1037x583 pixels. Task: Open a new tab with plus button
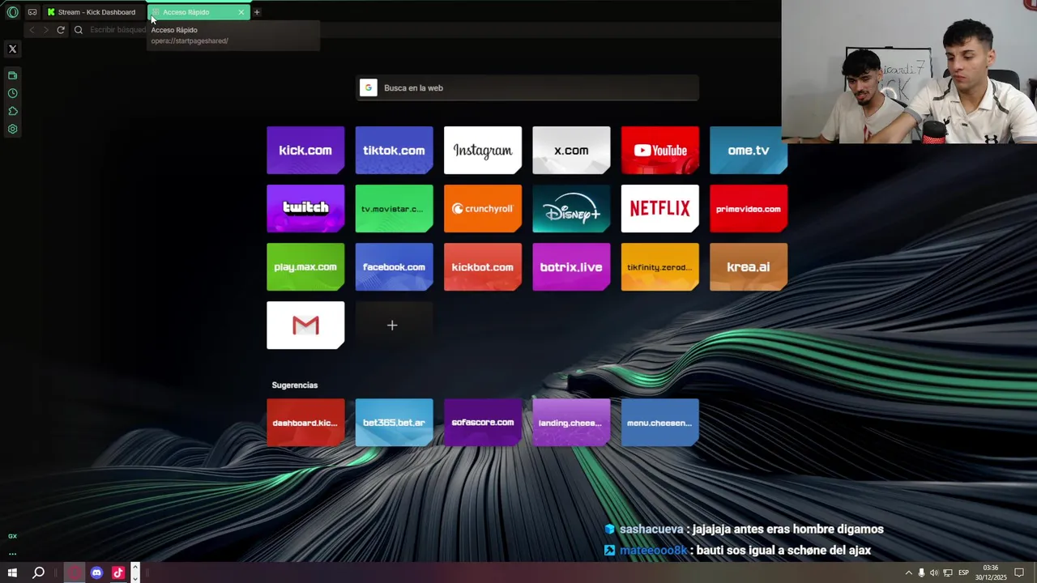pos(257,12)
